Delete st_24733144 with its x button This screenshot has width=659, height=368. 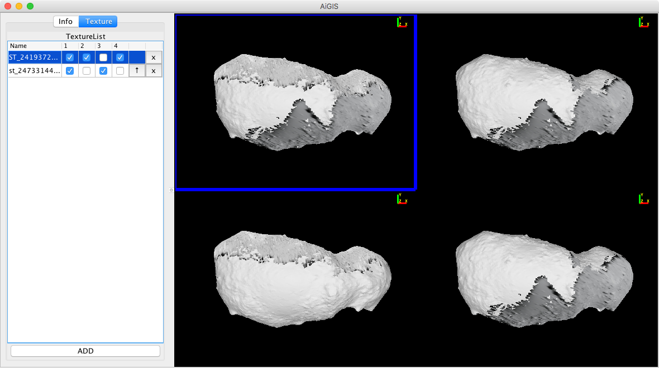(154, 70)
